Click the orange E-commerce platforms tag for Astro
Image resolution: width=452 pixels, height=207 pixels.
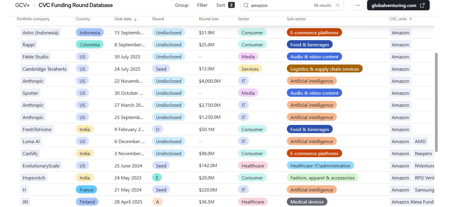(314, 33)
